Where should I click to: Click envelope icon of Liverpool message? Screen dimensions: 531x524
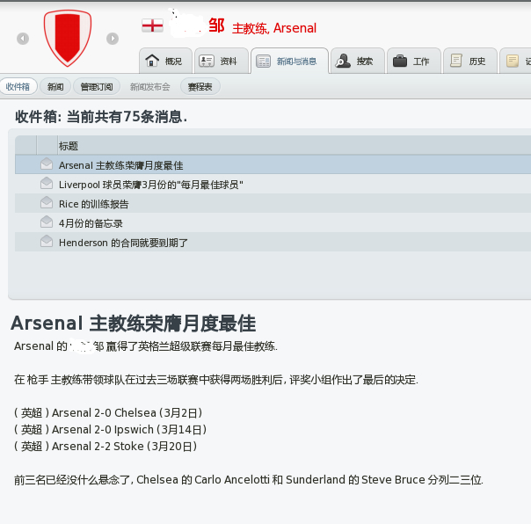[x=47, y=183]
